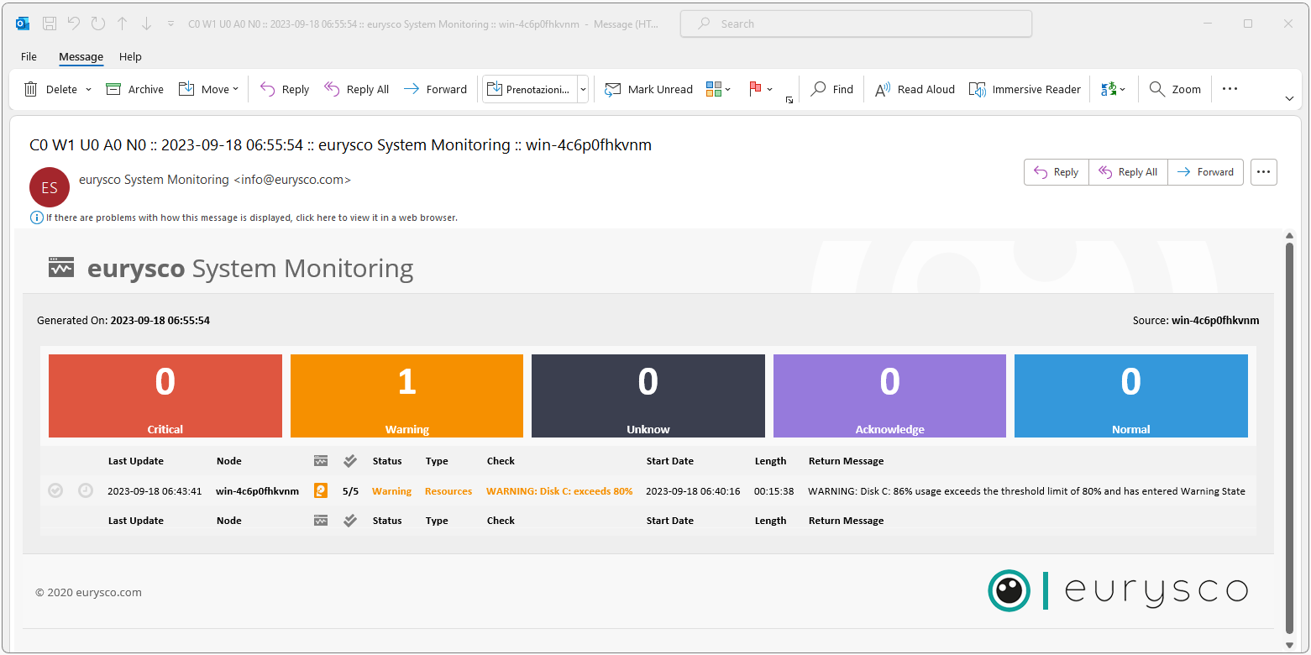Click Forward button in the message header
Screen dimensions: 1311x655
[1205, 172]
